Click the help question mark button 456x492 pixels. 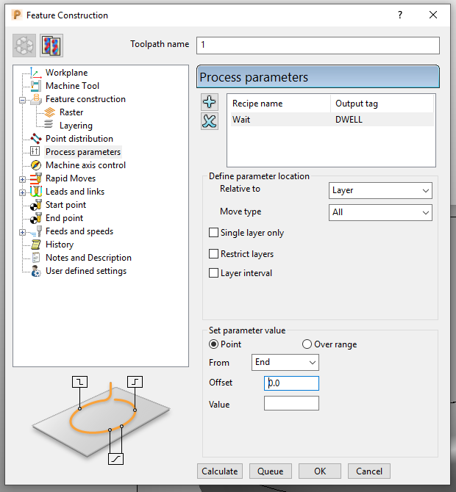pos(400,15)
